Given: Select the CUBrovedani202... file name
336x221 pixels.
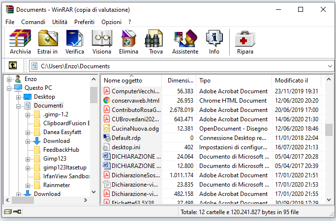Looking at the screenshot, I should [x=135, y=119].
